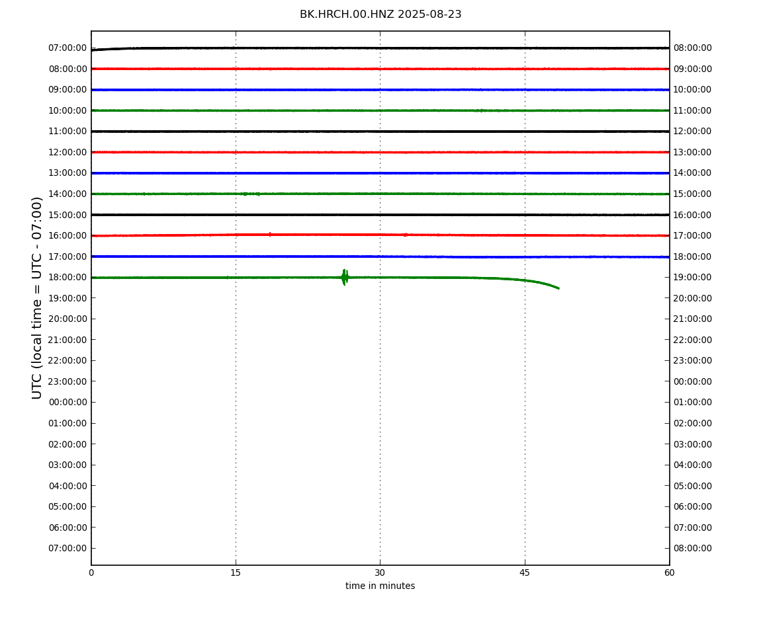Viewport: 761px width, 628px height.
Task: Click left-axis label 15:00:00
Action: tap(68, 215)
